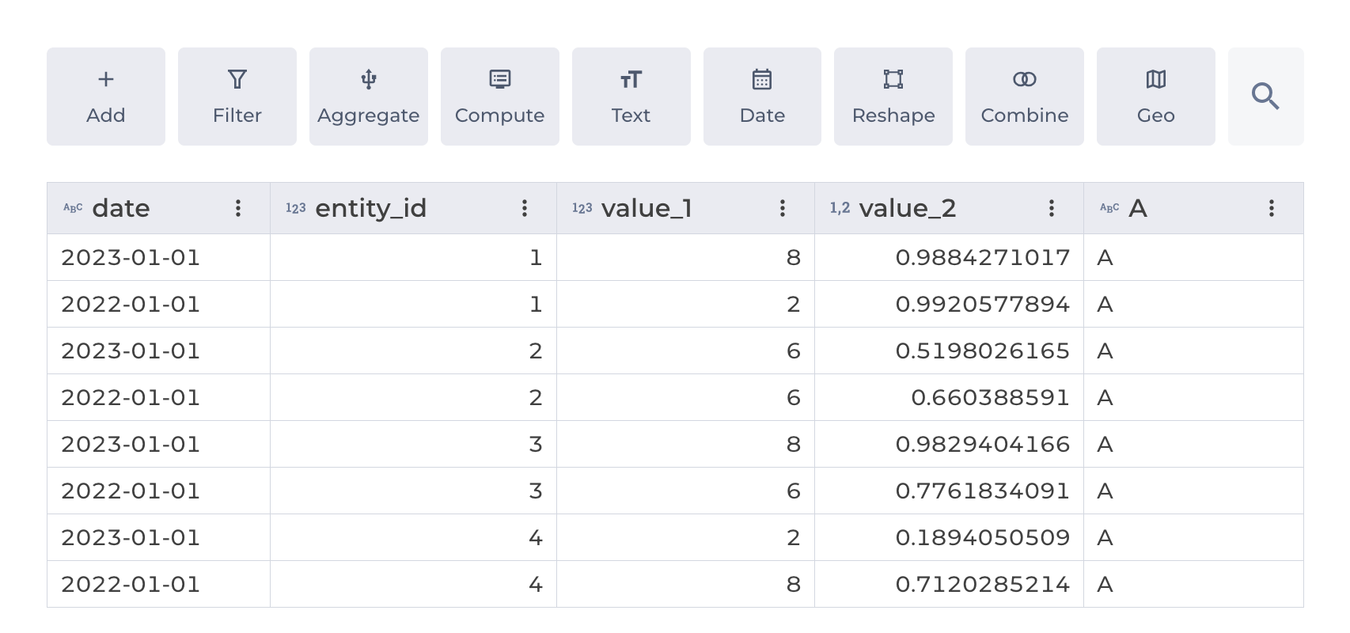
Task: Select the cell containing 0.660388591
Action: (989, 397)
